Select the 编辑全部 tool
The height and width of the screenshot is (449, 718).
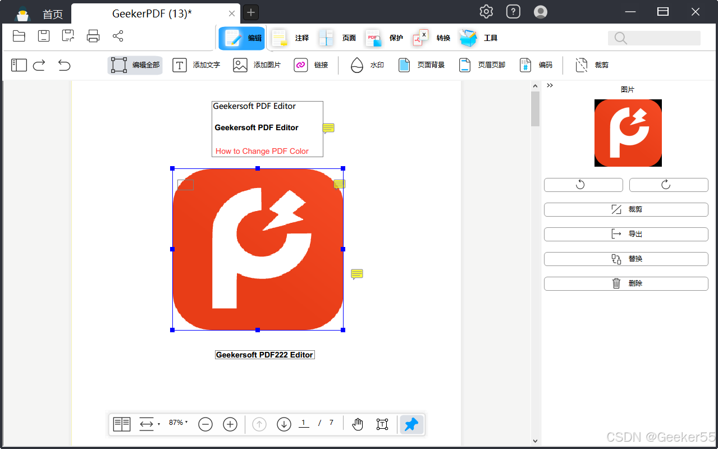(x=135, y=65)
